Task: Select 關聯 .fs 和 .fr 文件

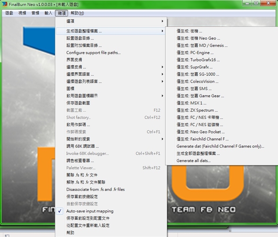Action: tap(111, 175)
